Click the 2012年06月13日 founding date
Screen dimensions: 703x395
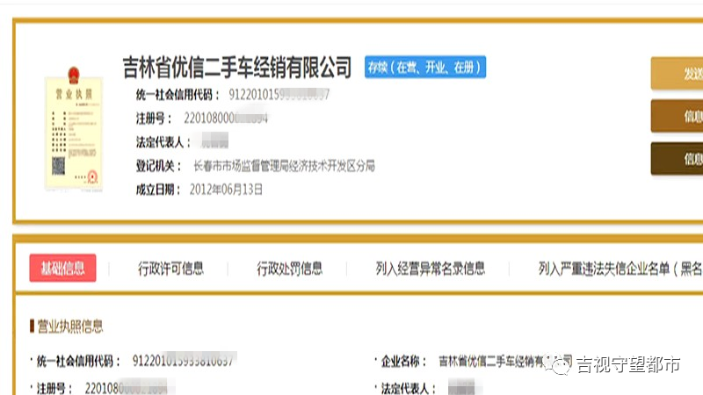click(226, 190)
